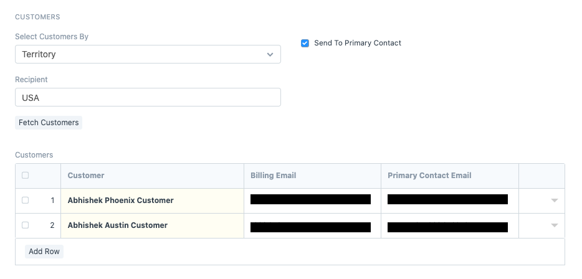
Task: Open the Select Customers By dropdown
Action: pyautogui.click(x=148, y=54)
